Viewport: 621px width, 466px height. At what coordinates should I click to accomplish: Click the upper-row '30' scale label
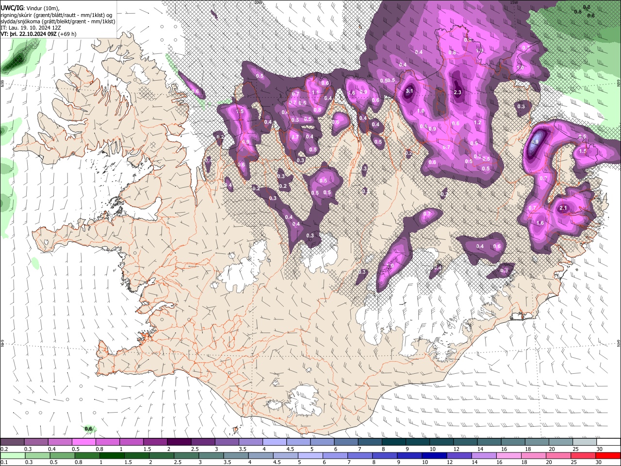599,449
